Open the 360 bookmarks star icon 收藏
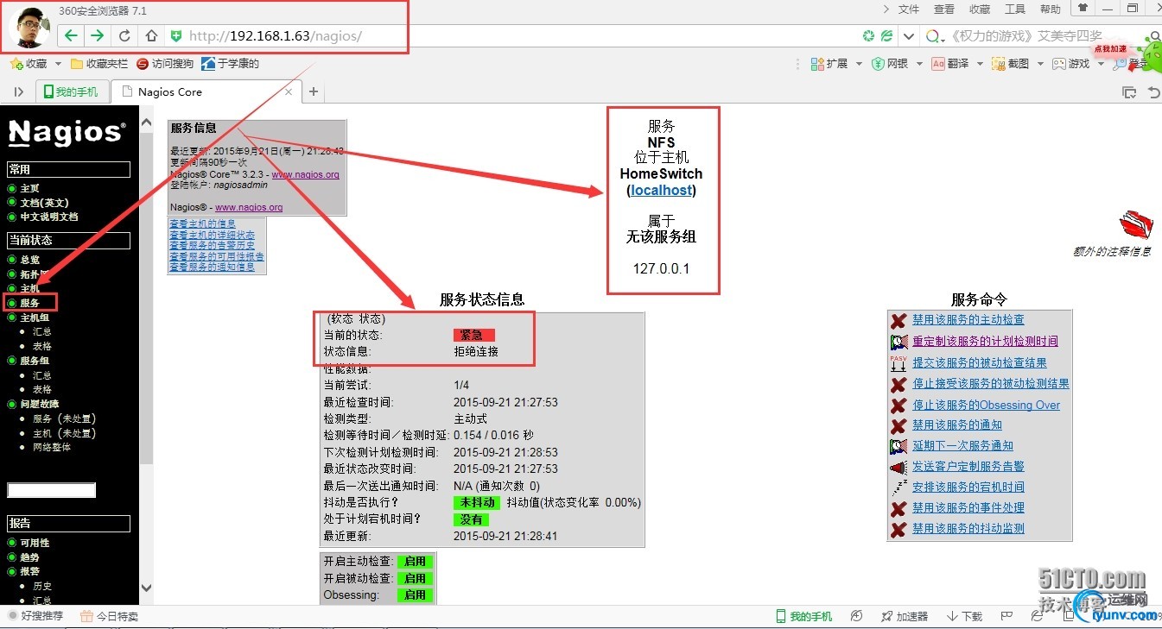The width and height of the screenshot is (1162, 629). tap(16, 64)
